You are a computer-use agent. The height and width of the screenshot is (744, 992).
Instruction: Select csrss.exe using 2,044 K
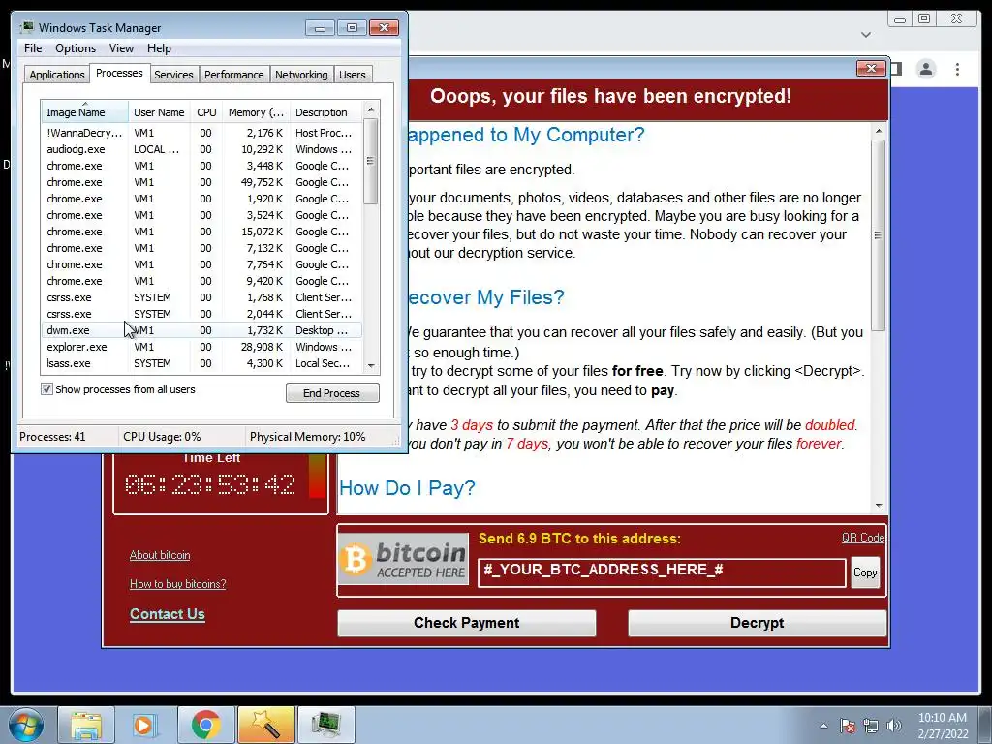(201, 314)
